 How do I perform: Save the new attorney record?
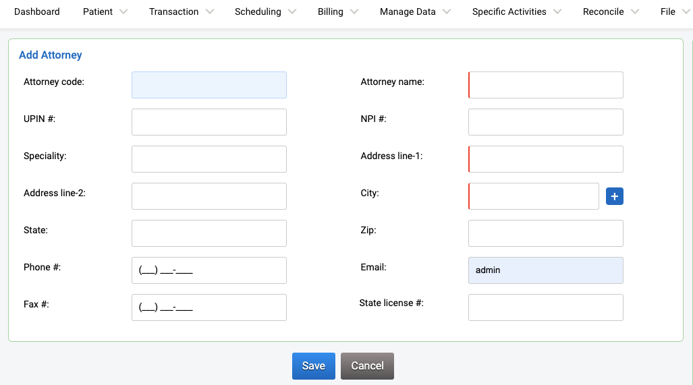coord(313,365)
